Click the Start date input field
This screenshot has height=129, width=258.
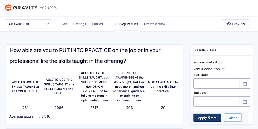216,84
